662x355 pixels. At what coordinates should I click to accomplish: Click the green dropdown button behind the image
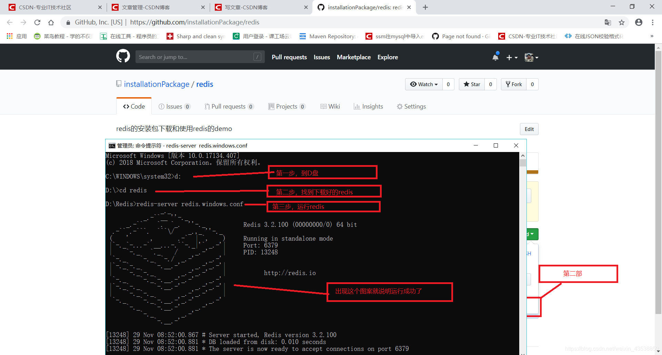[532, 234]
